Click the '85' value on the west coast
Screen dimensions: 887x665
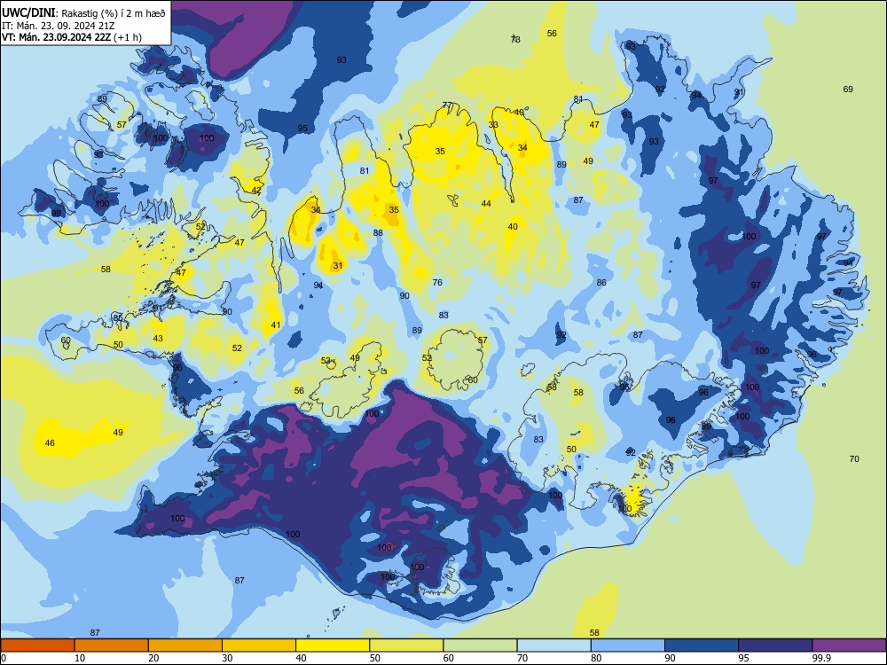(118, 317)
